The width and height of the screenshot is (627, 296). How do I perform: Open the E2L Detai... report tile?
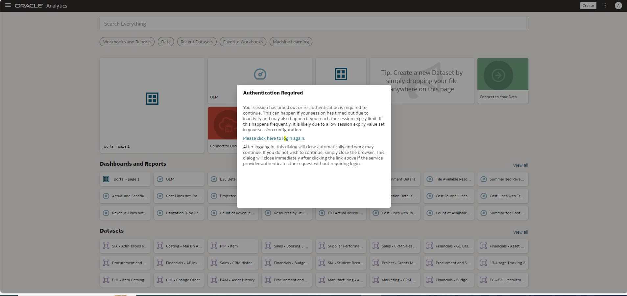[x=222, y=179]
